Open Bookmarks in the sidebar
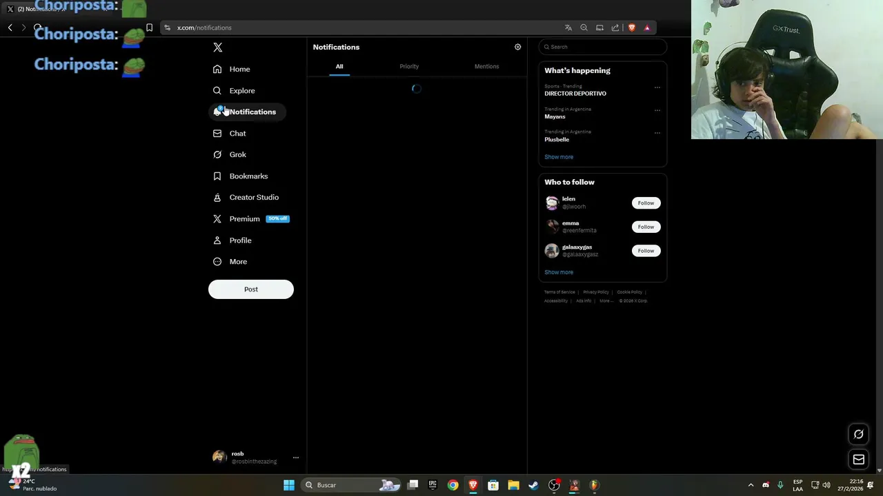883x496 pixels. pyautogui.click(x=240, y=176)
